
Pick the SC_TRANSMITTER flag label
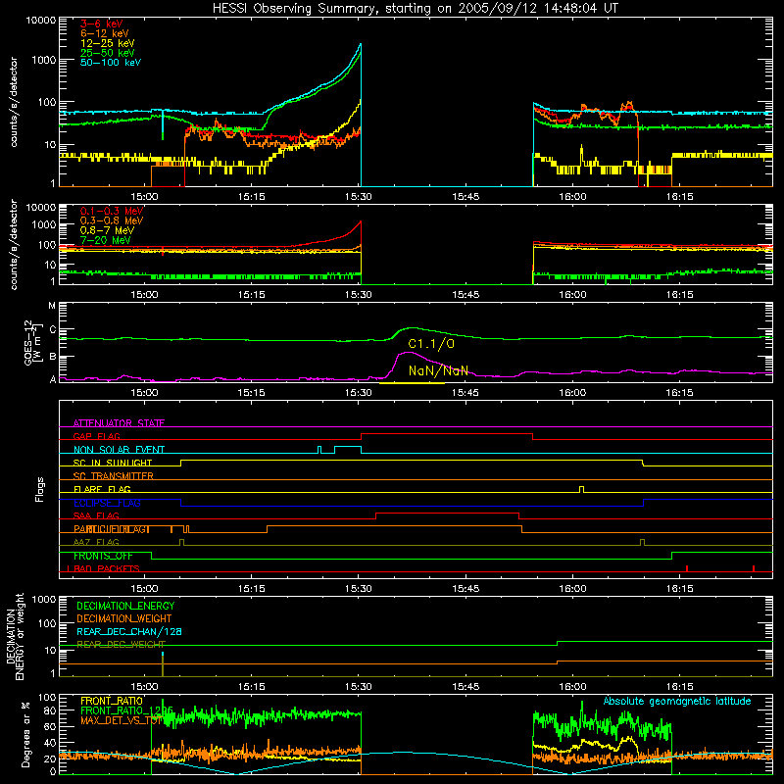tap(113, 476)
